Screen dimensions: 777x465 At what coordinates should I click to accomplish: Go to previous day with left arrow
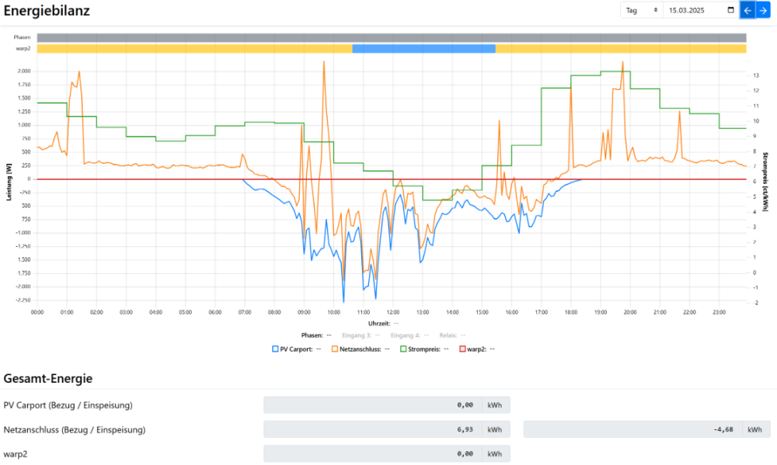tap(747, 10)
